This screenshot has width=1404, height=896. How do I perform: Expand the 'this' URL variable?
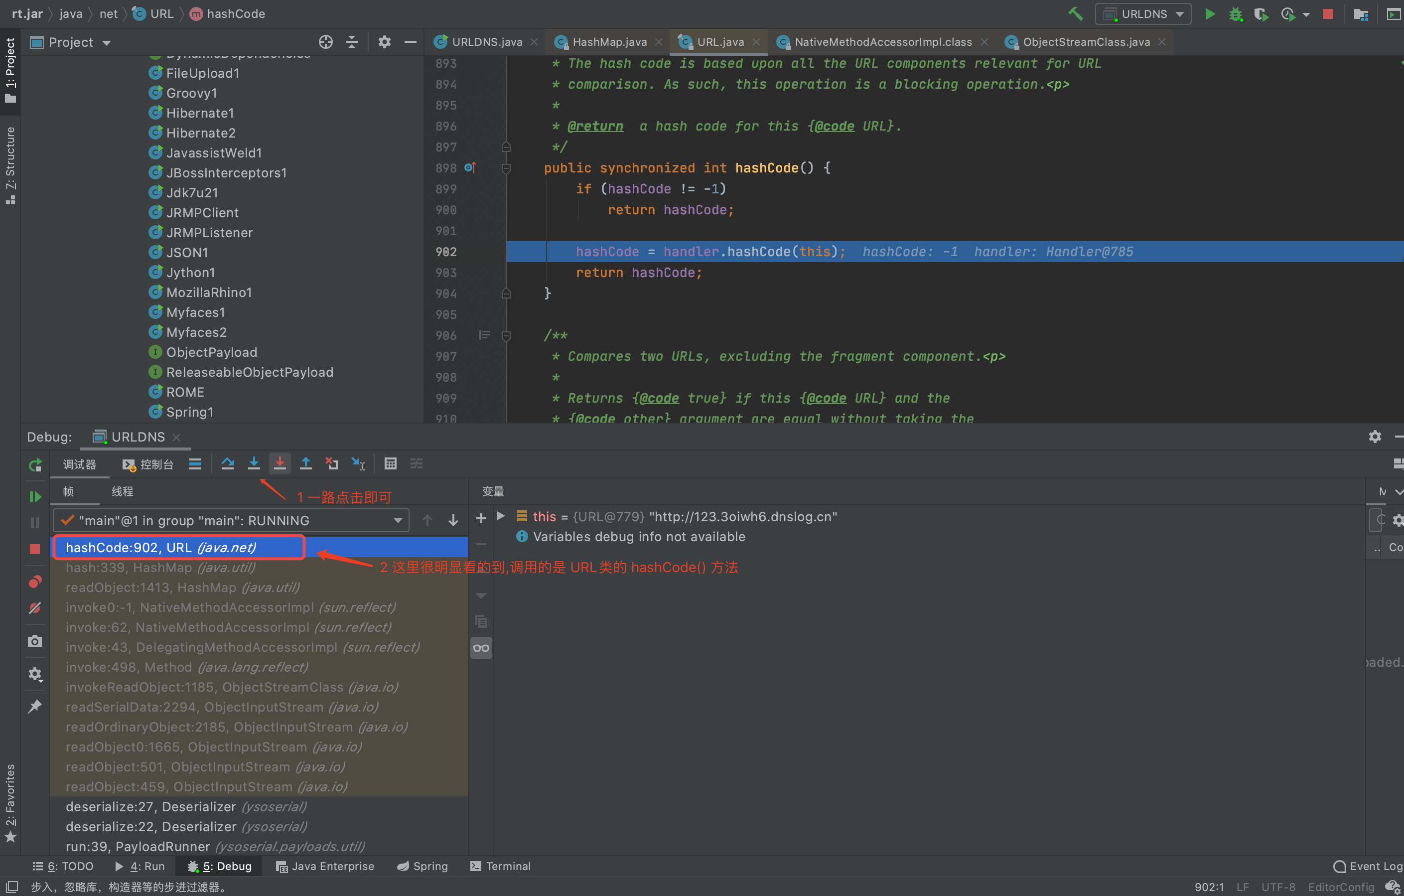tap(501, 516)
